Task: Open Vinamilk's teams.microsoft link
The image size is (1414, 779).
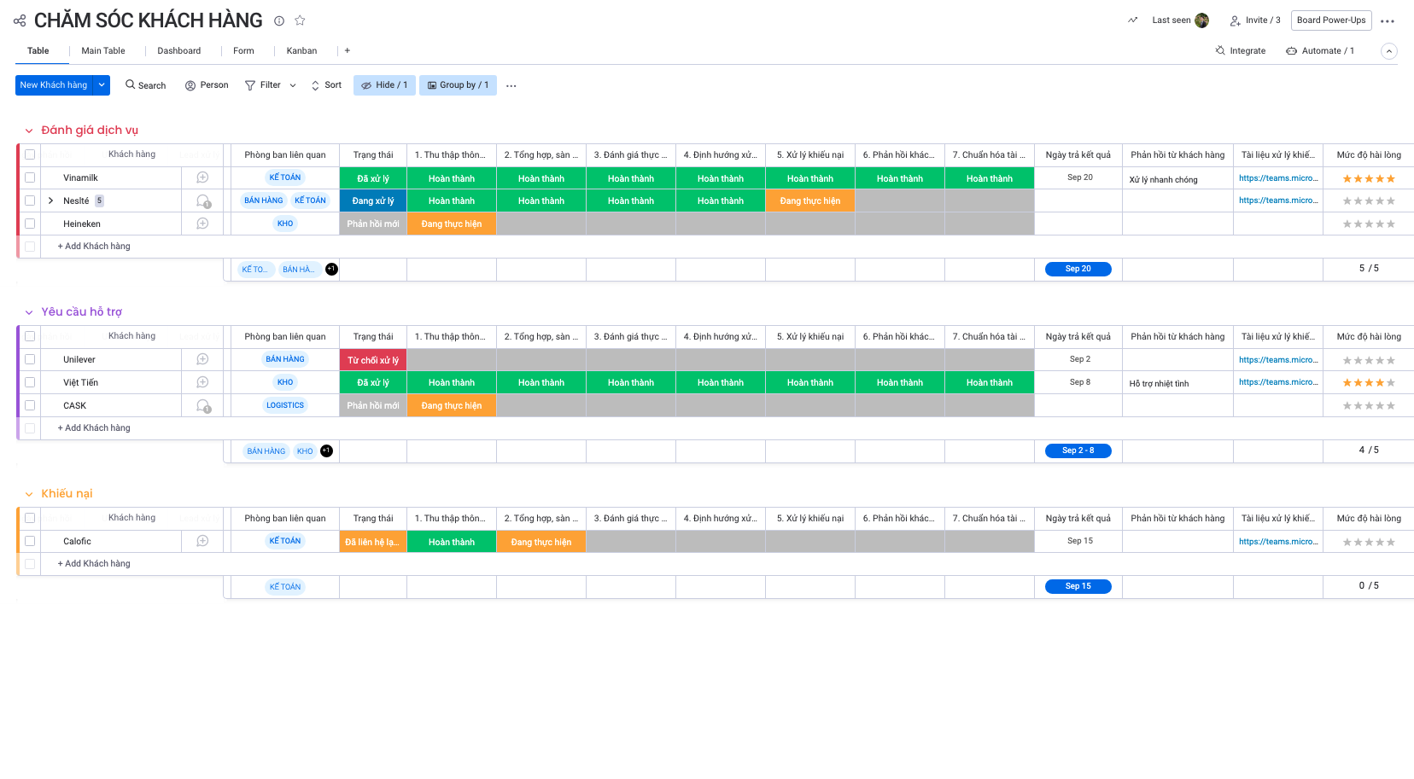Action: point(1277,178)
